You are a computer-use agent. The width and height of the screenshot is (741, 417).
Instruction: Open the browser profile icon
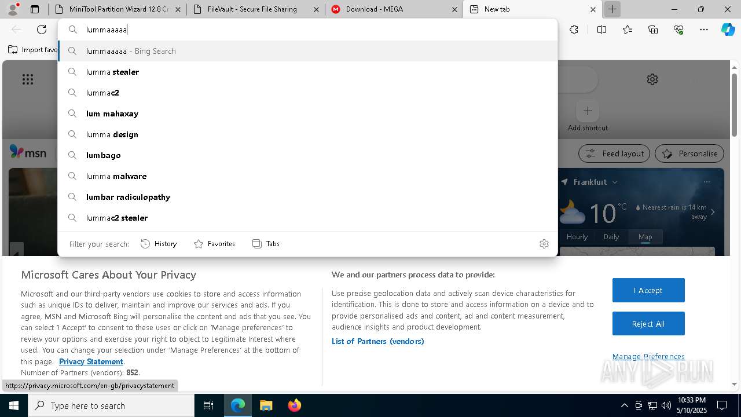pyautogui.click(x=13, y=9)
